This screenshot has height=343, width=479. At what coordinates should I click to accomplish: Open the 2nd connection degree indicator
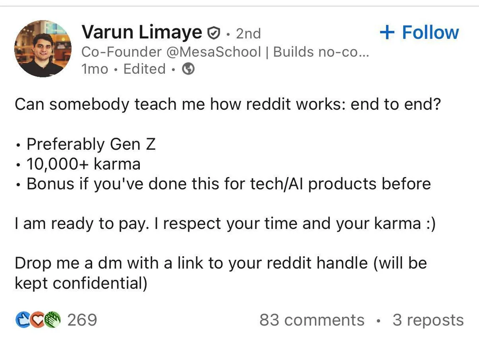[248, 33]
